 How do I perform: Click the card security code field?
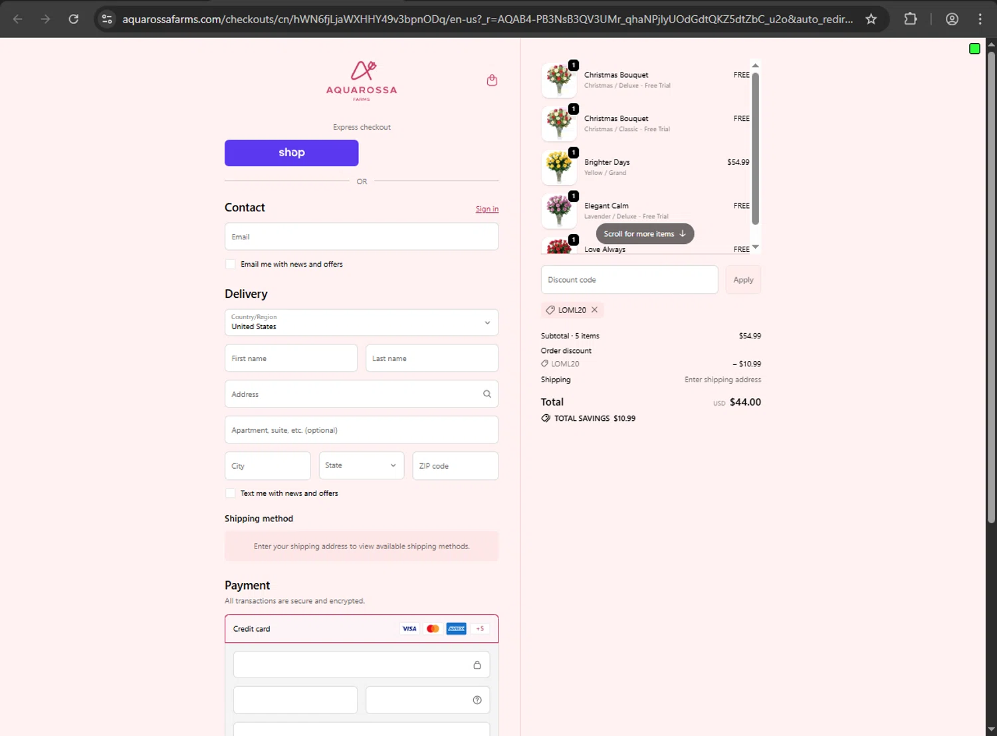(x=428, y=700)
